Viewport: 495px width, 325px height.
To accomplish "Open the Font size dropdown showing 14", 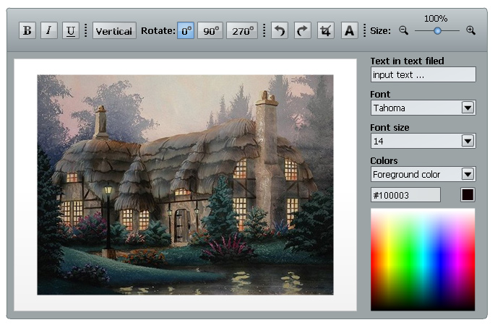I will pyautogui.click(x=423, y=141).
